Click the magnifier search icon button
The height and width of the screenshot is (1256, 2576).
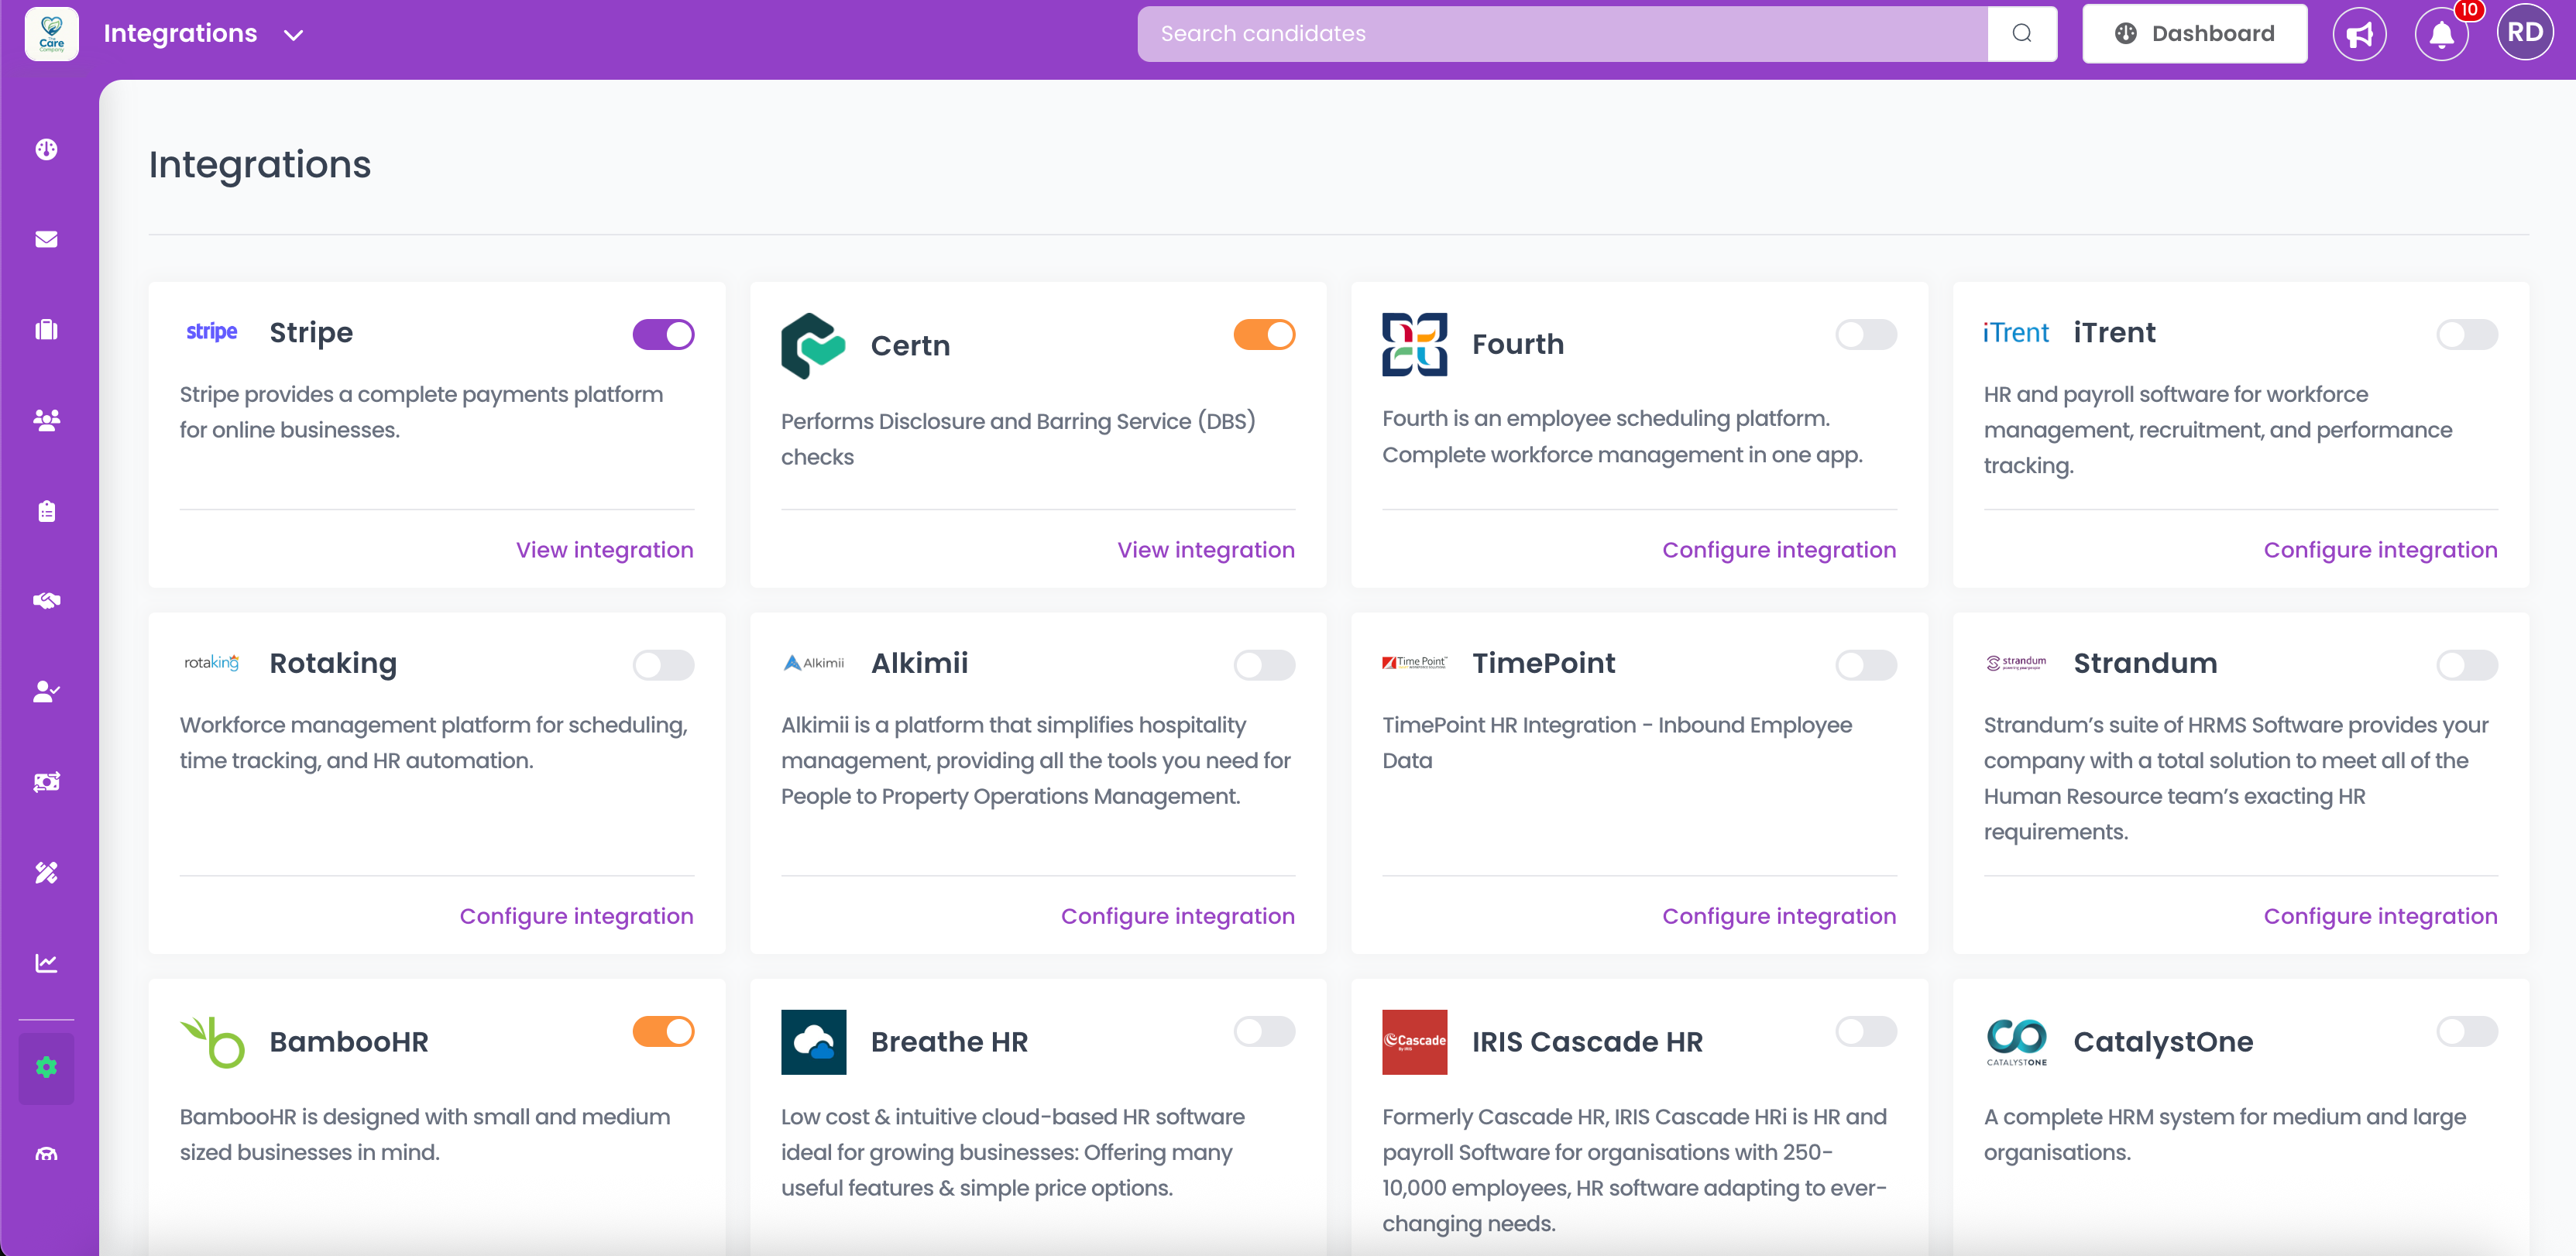pos(2022,34)
